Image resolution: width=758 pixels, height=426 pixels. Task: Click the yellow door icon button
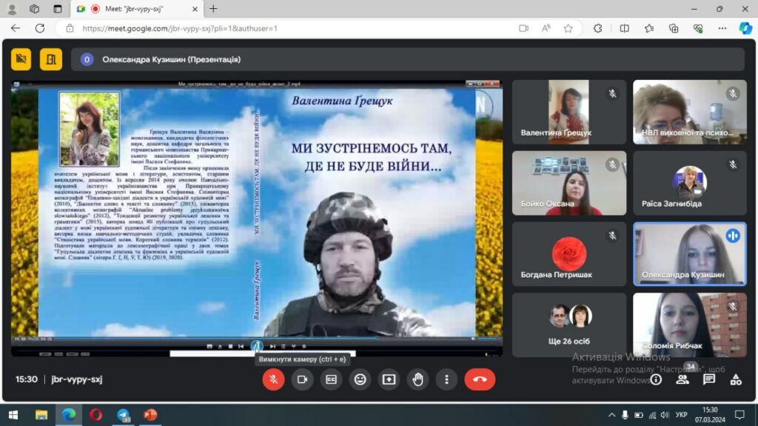(51, 59)
